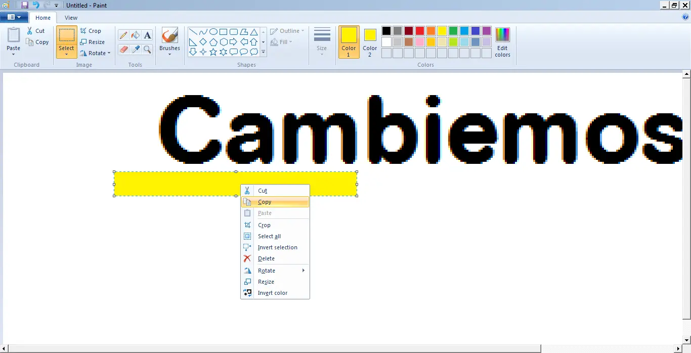Click the vertical scrollbar up arrow

(x=686, y=74)
